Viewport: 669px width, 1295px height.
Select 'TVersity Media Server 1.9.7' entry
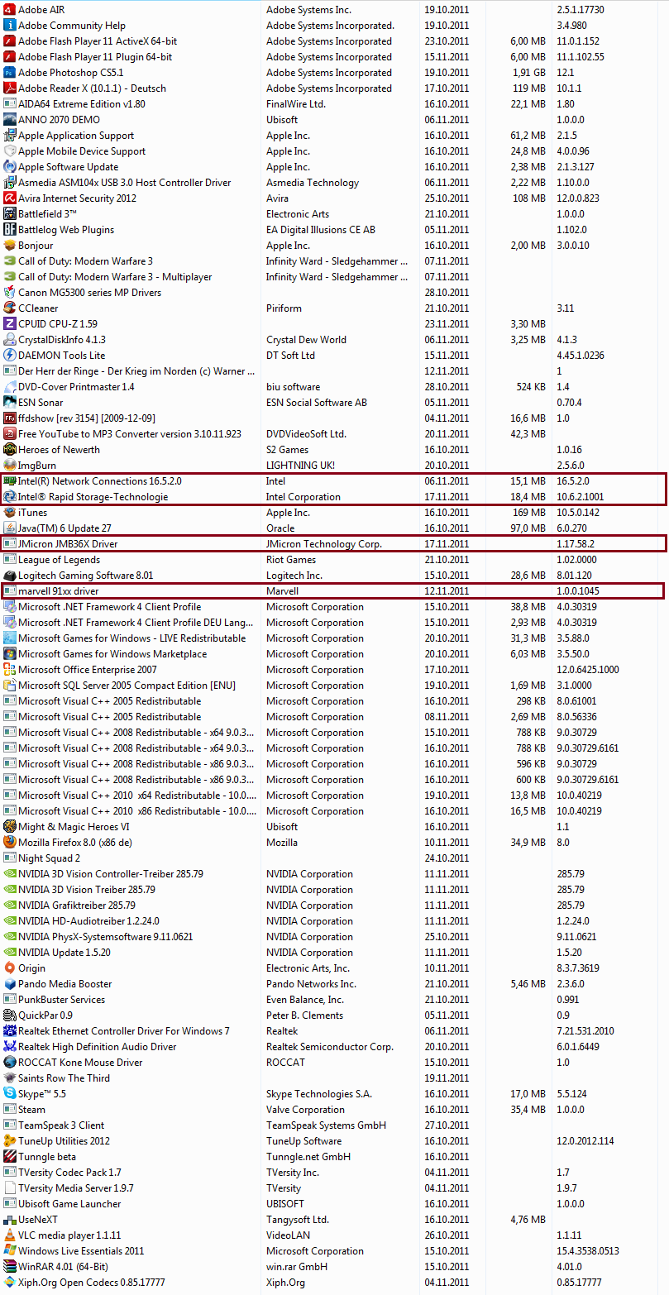click(76, 1188)
